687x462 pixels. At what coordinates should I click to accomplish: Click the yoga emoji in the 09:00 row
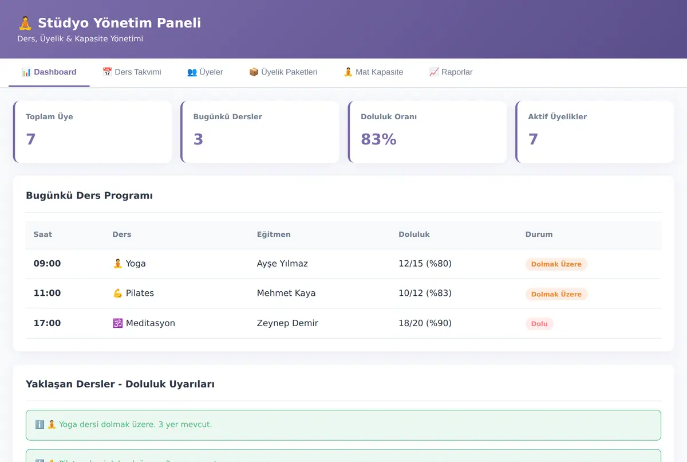point(118,264)
